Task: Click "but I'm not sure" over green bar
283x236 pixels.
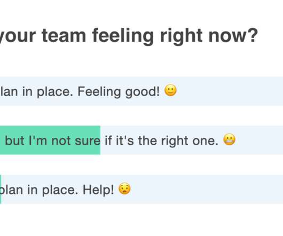Action: point(52,140)
